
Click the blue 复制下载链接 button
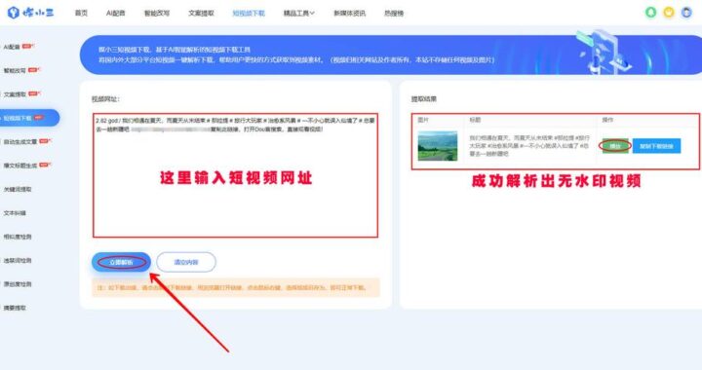(x=656, y=146)
